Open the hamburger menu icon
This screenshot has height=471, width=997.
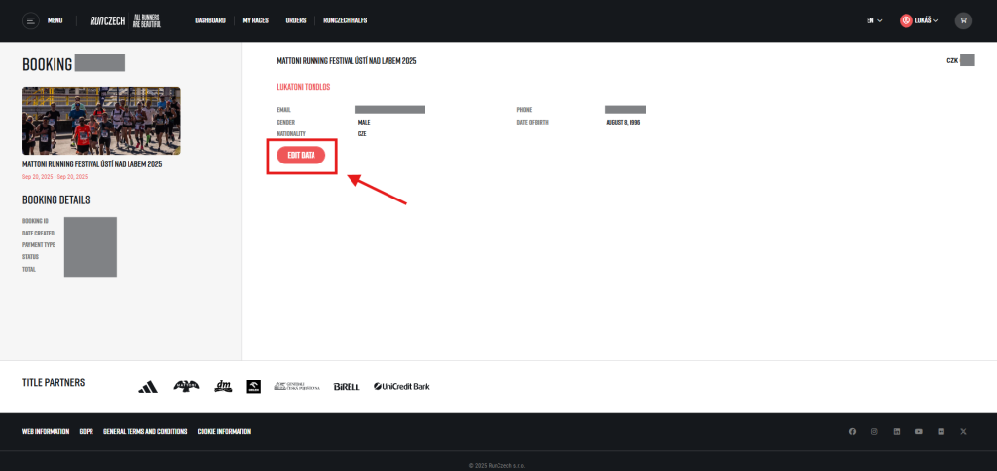coord(30,20)
